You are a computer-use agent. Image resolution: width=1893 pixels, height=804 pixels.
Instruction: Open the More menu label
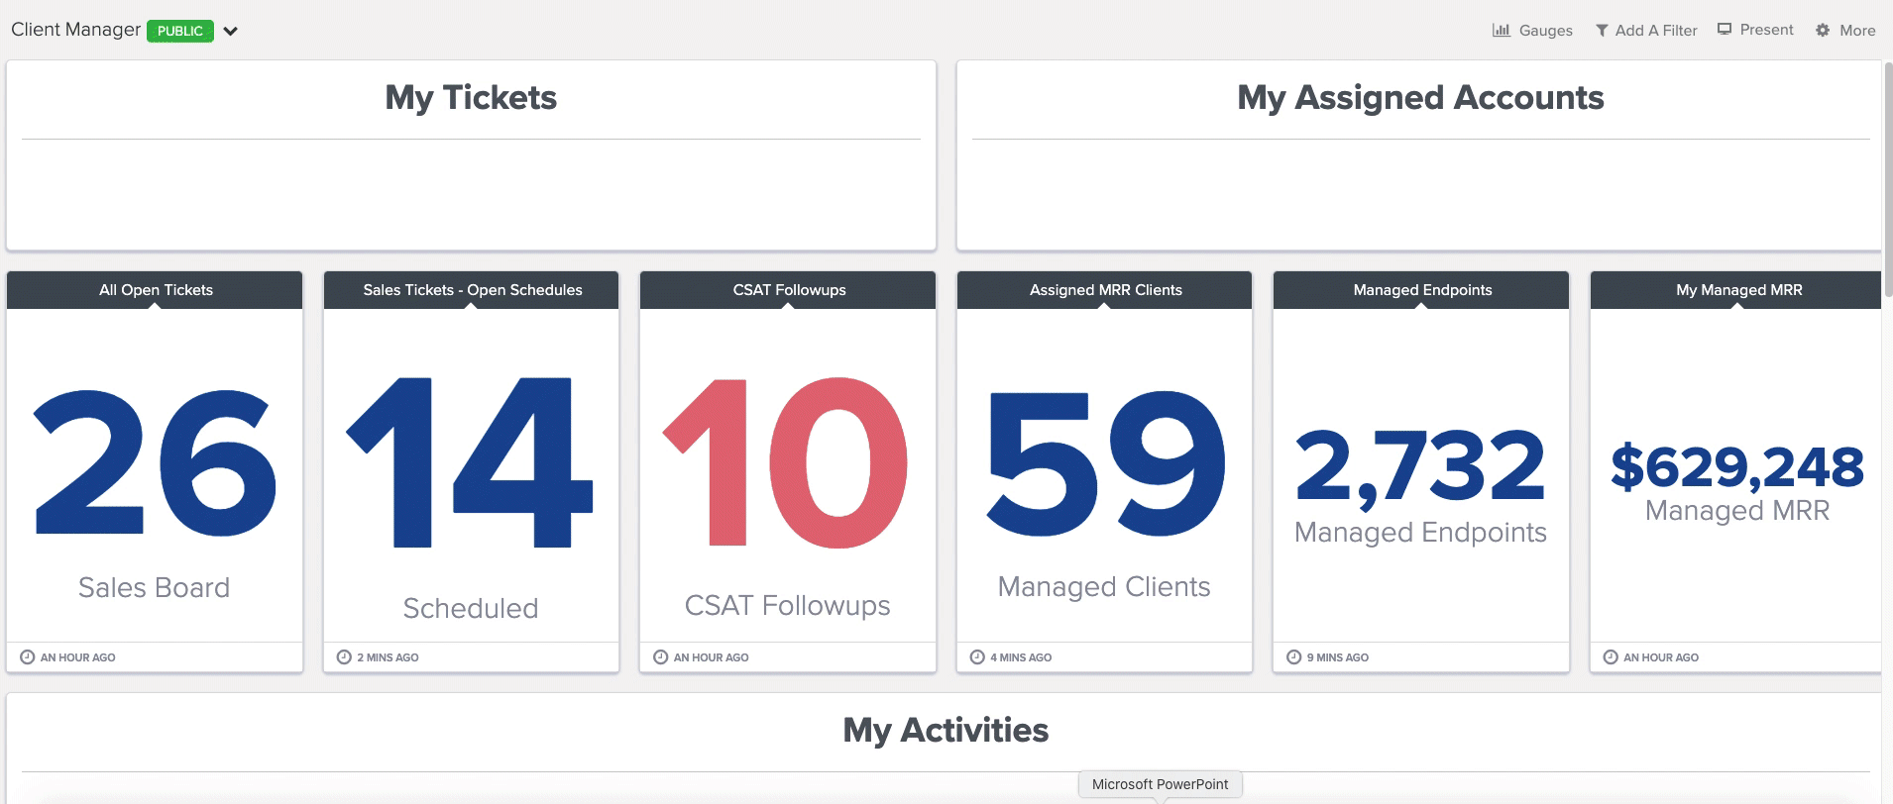pos(1857,31)
